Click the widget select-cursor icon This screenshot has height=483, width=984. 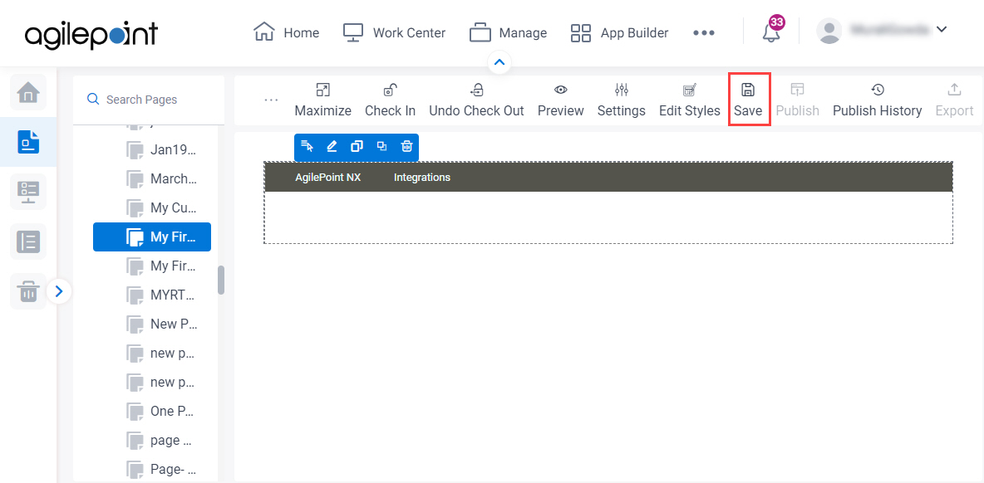click(307, 147)
